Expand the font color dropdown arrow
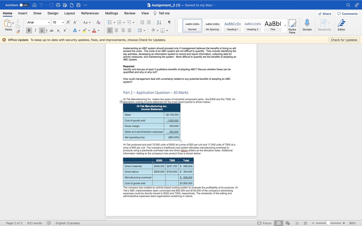Screen dimensions: 362x226 (98, 30)
